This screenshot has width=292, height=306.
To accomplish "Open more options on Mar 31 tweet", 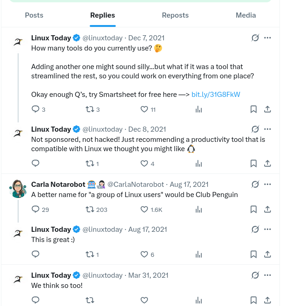I will click(267, 275).
